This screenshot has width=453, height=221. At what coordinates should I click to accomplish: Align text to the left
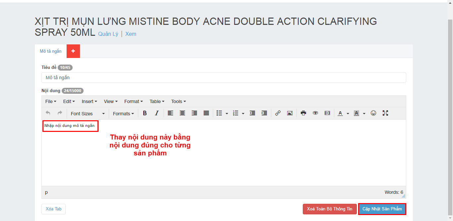click(x=170, y=113)
